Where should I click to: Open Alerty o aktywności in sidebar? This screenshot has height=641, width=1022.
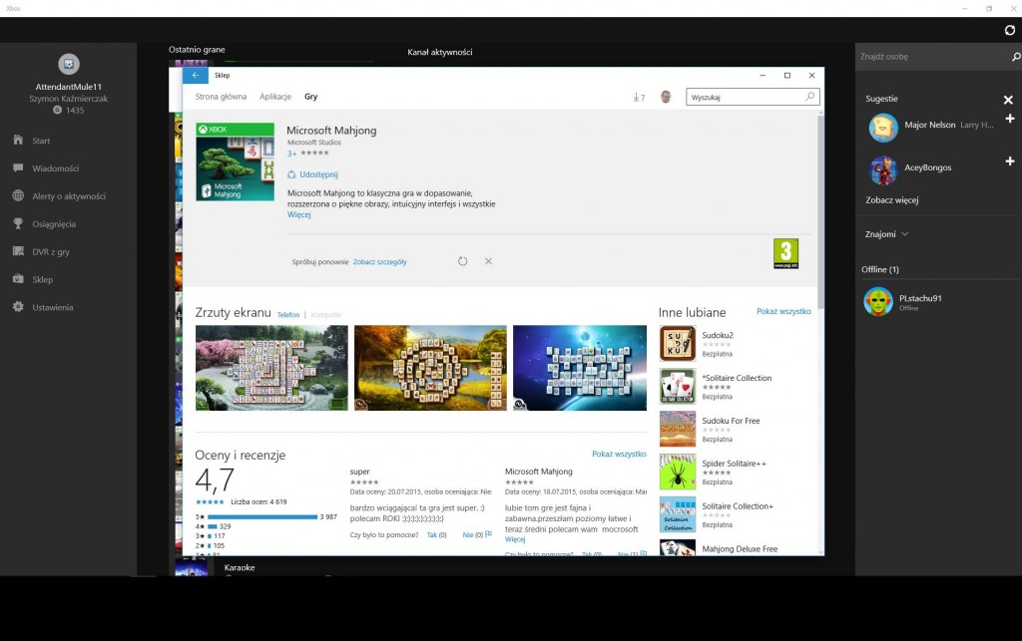(x=69, y=196)
